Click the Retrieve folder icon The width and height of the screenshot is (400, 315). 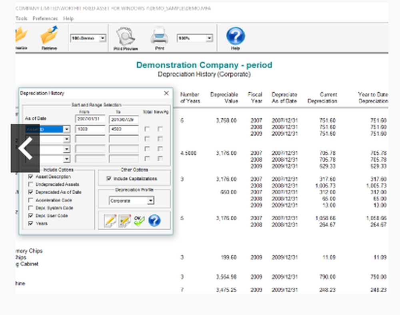pos(49,36)
